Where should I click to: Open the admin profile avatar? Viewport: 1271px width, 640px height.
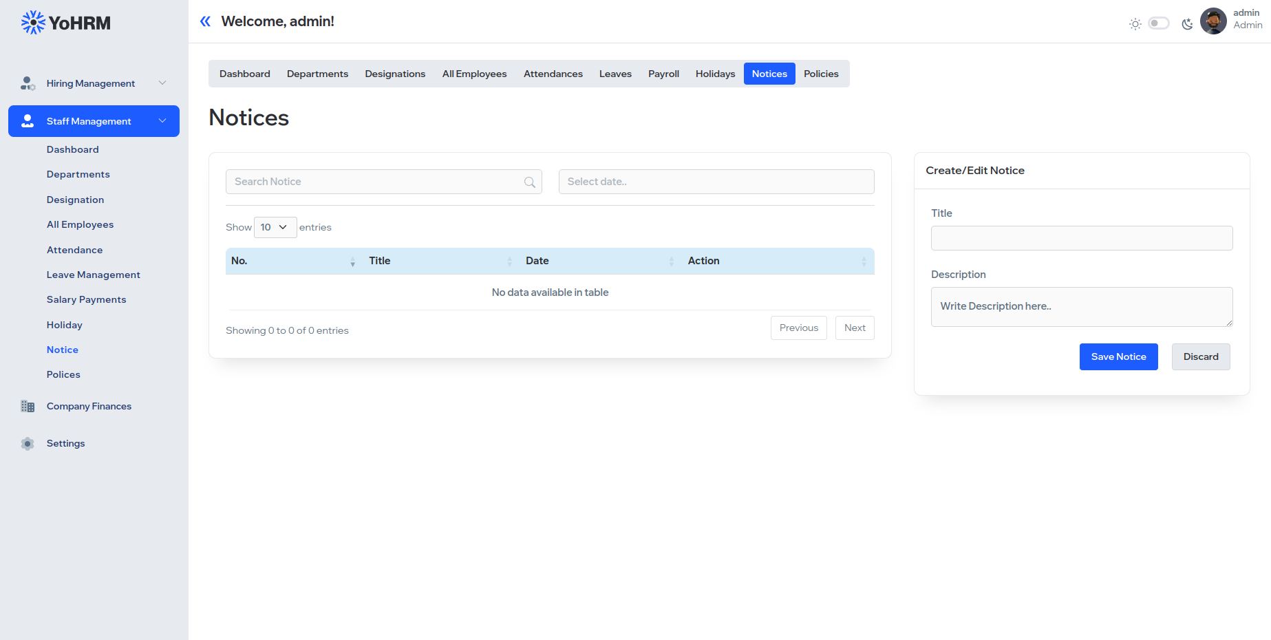1213,21
